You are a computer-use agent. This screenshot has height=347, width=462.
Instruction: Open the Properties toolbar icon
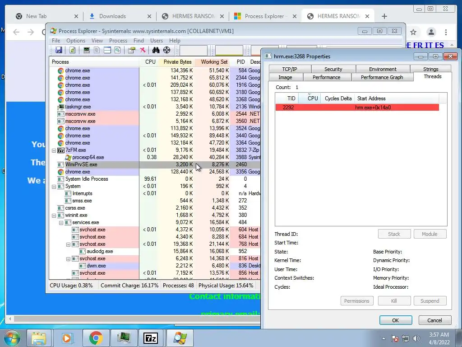(x=131, y=50)
